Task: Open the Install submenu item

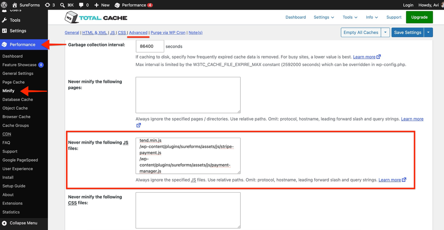Action: click(x=8, y=177)
